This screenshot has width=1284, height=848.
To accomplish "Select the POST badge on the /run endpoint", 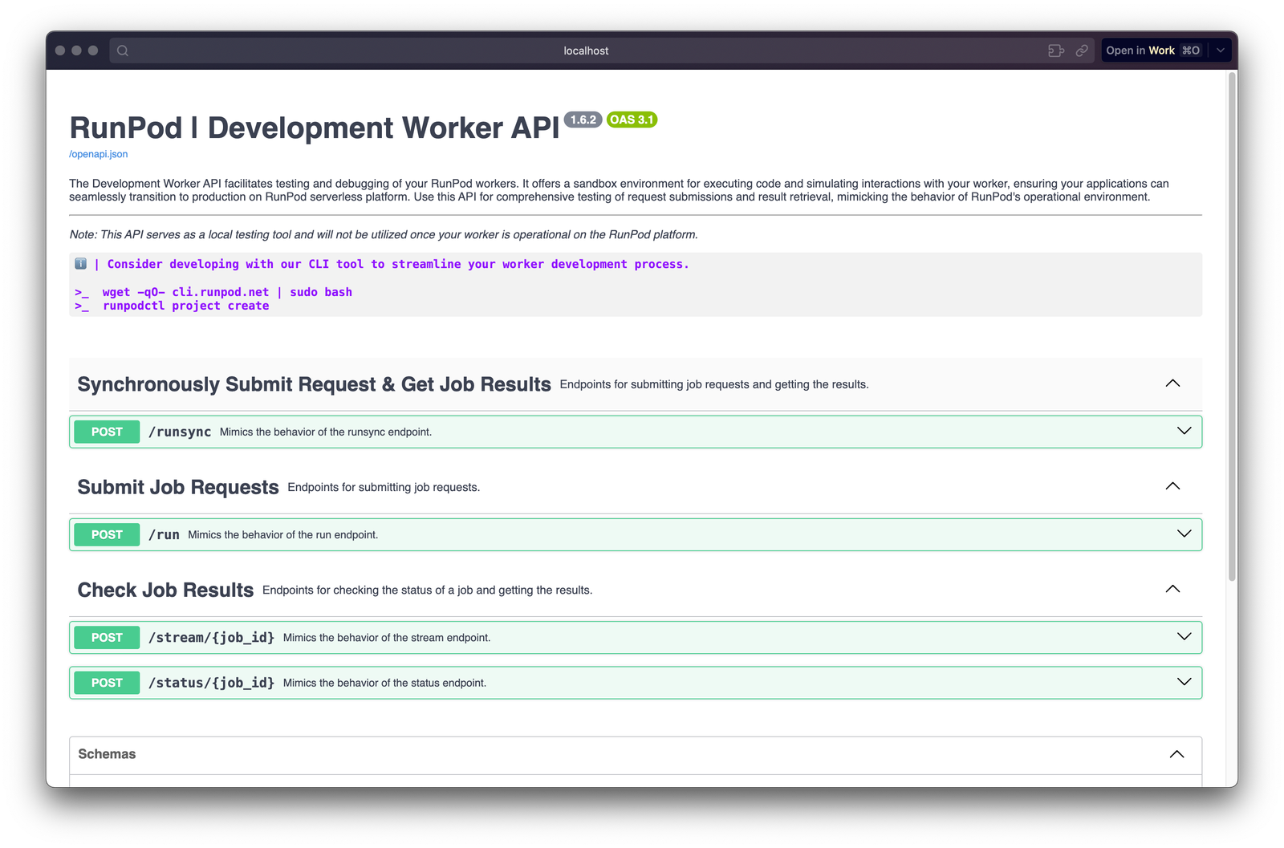I will (106, 534).
